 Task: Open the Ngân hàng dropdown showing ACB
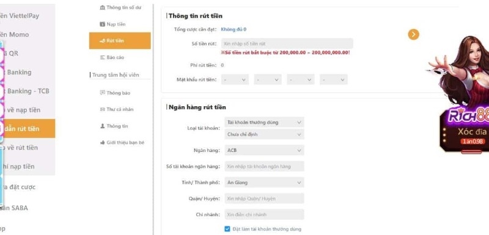[x=264, y=150]
